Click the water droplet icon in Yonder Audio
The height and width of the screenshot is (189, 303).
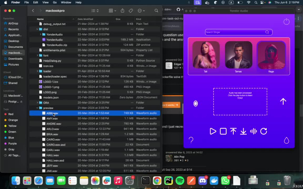tap(286, 140)
